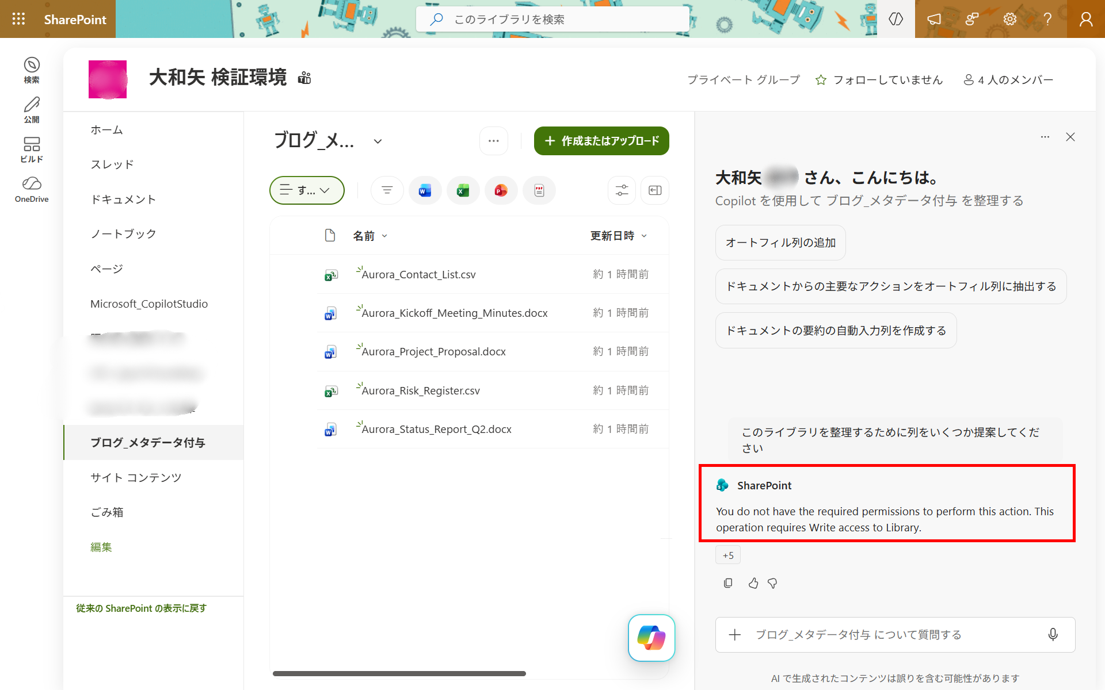Open the help question mark
Viewport: 1105px width, 690px height.
pos(1047,19)
